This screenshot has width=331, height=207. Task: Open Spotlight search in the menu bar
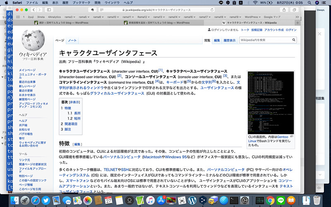[x=309, y=3]
